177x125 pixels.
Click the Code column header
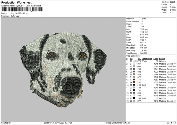coord(156,58)
